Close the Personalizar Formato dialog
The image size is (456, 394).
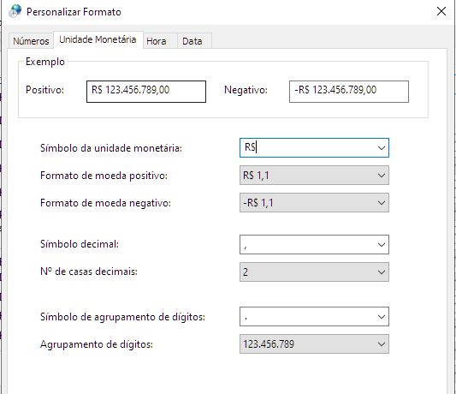point(441,11)
